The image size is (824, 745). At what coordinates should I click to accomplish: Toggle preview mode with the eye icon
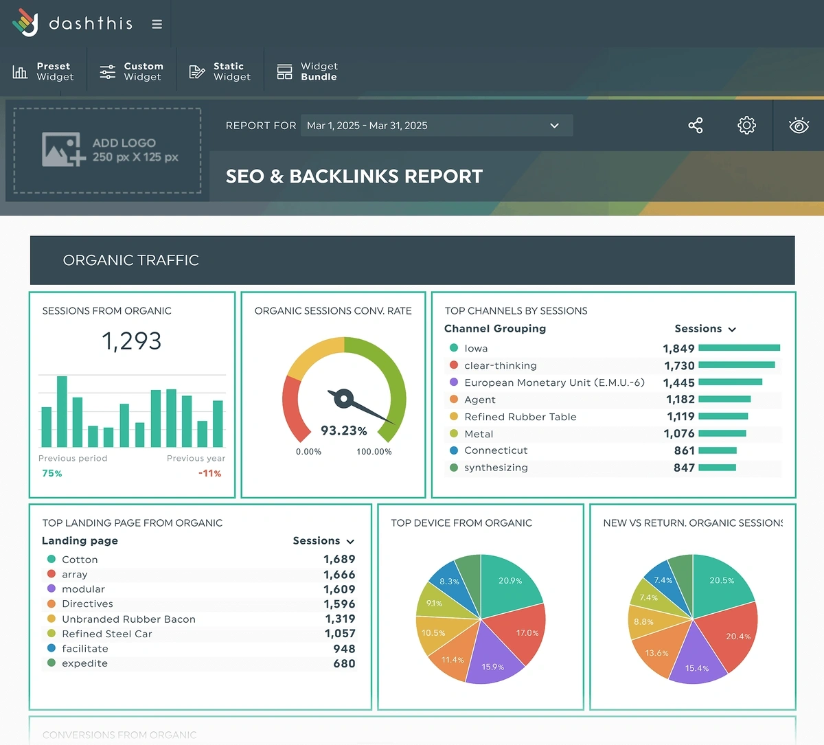[x=799, y=126]
